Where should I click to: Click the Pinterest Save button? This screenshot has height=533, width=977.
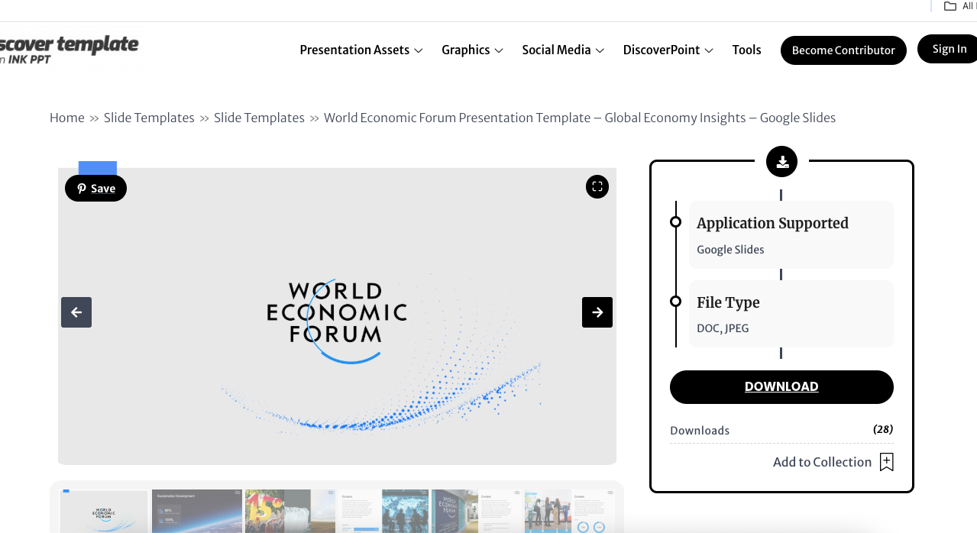click(x=95, y=189)
